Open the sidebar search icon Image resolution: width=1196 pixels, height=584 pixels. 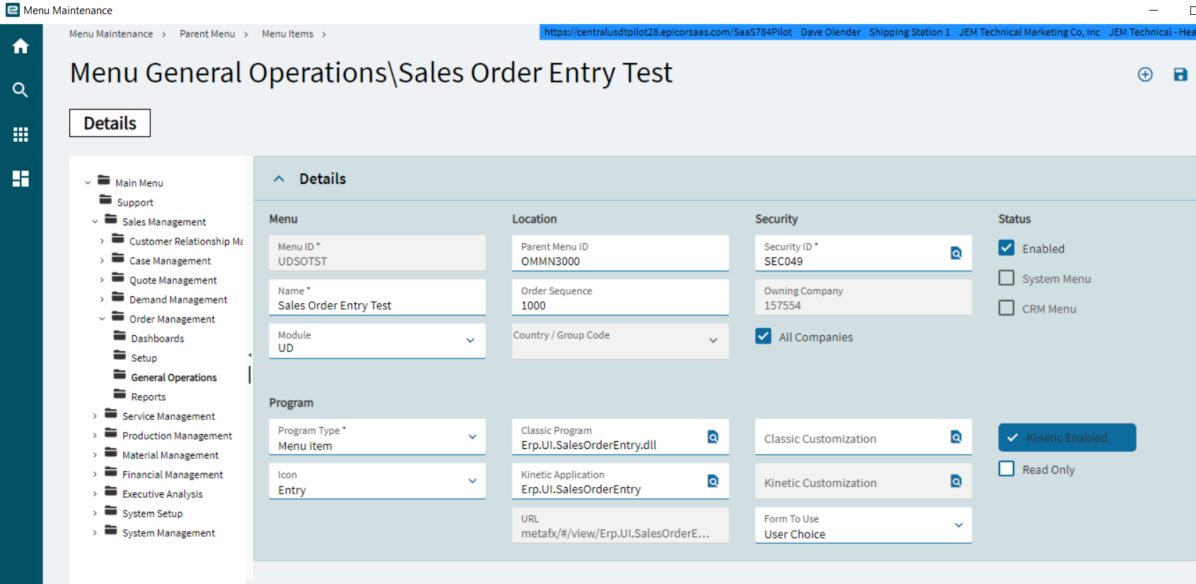tap(21, 90)
